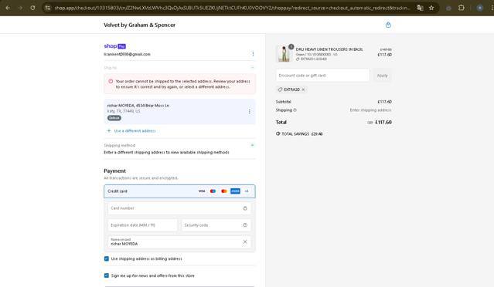The image size is (494, 287).
Task: Collapse the Ship to section
Action: (252, 68)
